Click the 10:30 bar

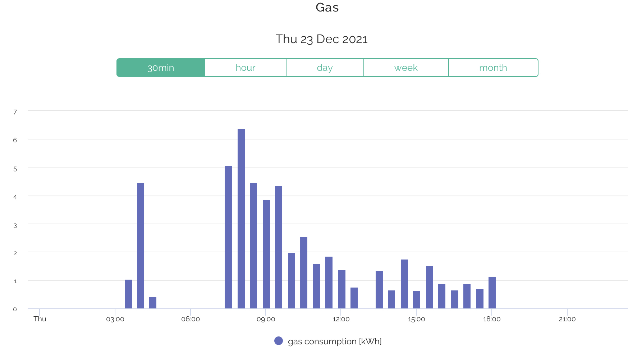[x=304, y=273]
